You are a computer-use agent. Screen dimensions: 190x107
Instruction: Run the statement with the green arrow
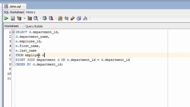(x=6, y=18)
